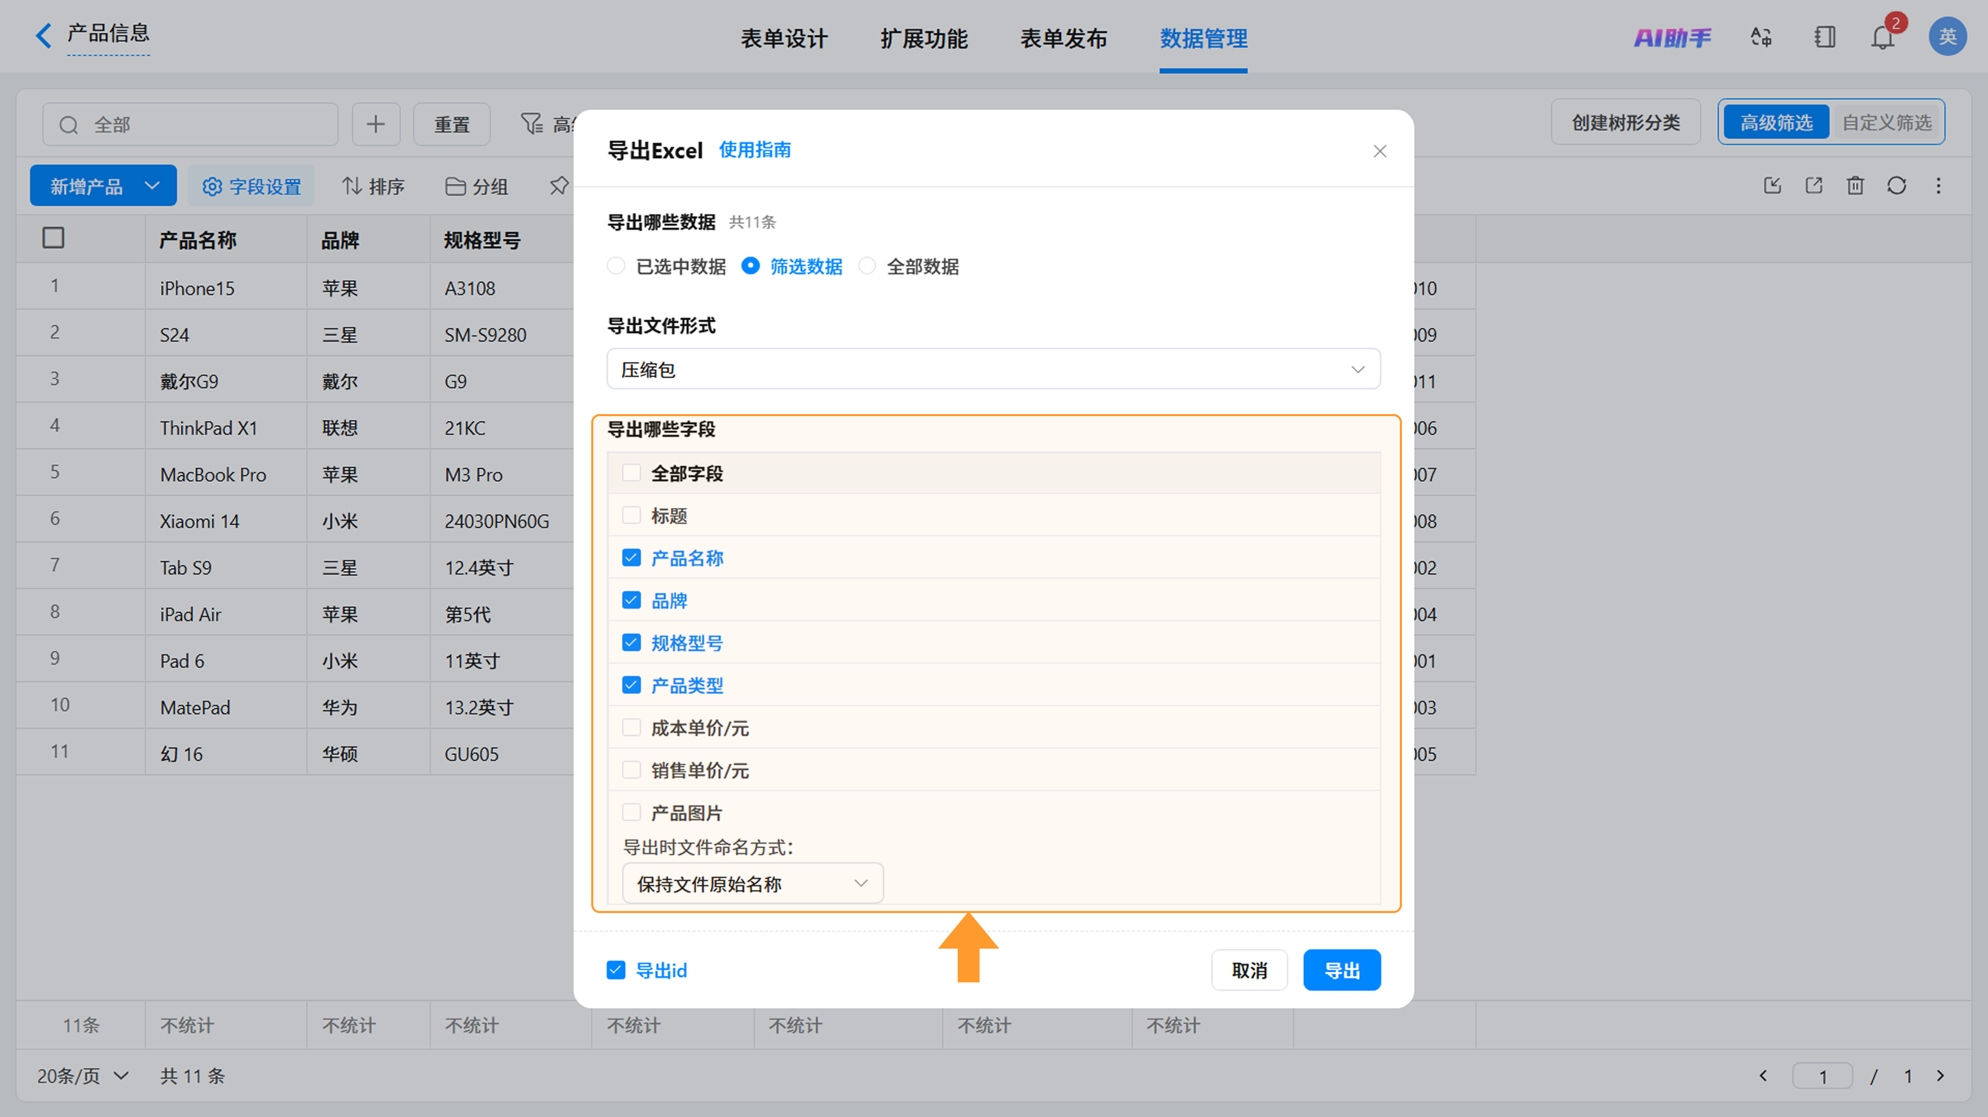1988x1117 pixels.
Task: Go back using the arrow beside 产品信息
Action: coord(44,35)
